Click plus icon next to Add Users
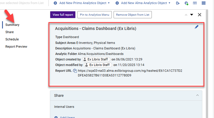 56,117
